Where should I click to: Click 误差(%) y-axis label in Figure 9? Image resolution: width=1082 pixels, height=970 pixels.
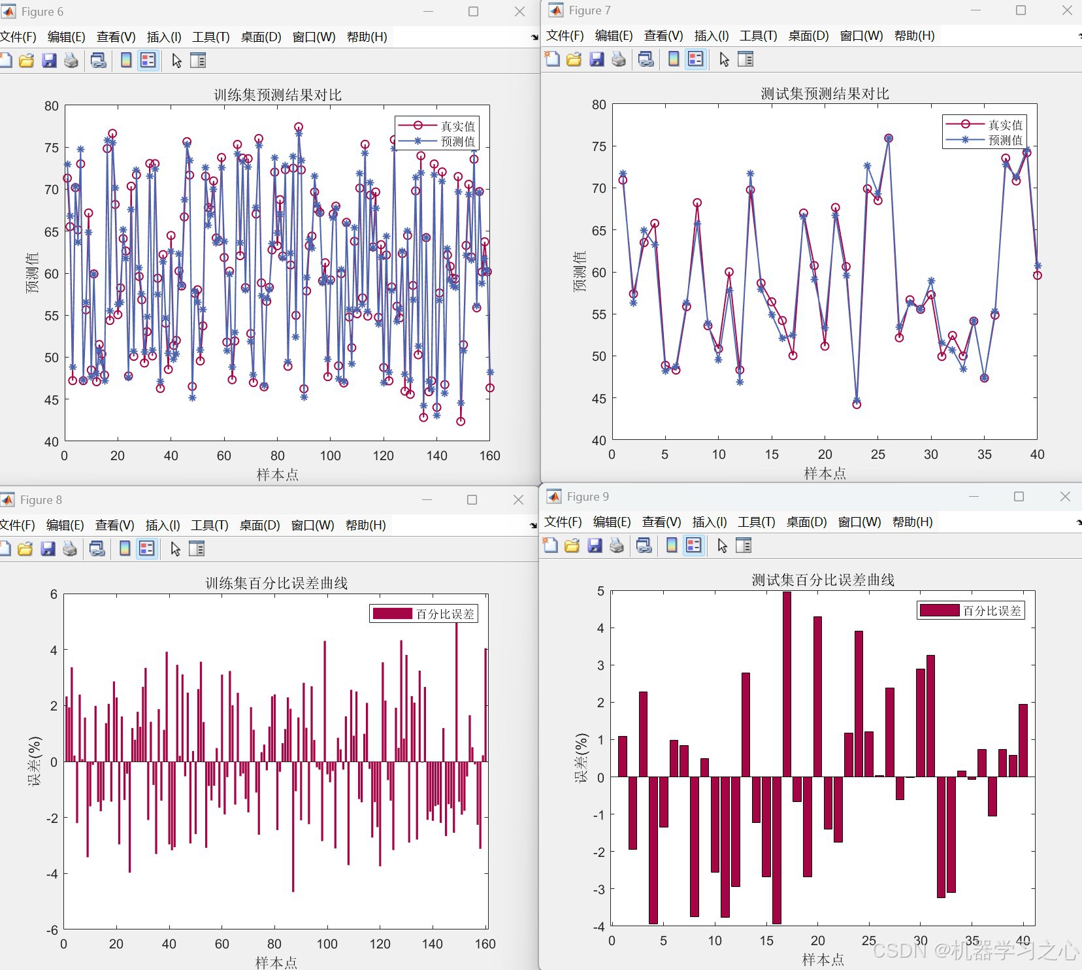pyautogui.click(x=581, y=758)
